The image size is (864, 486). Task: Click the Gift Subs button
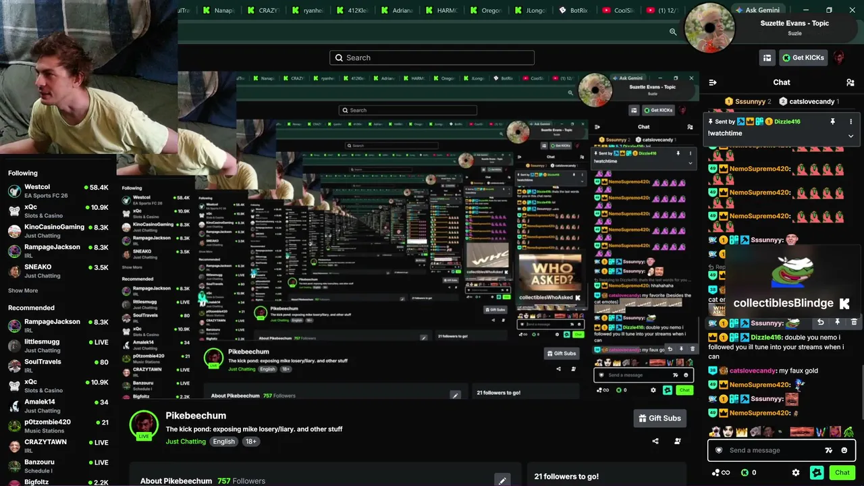point(660,418)
